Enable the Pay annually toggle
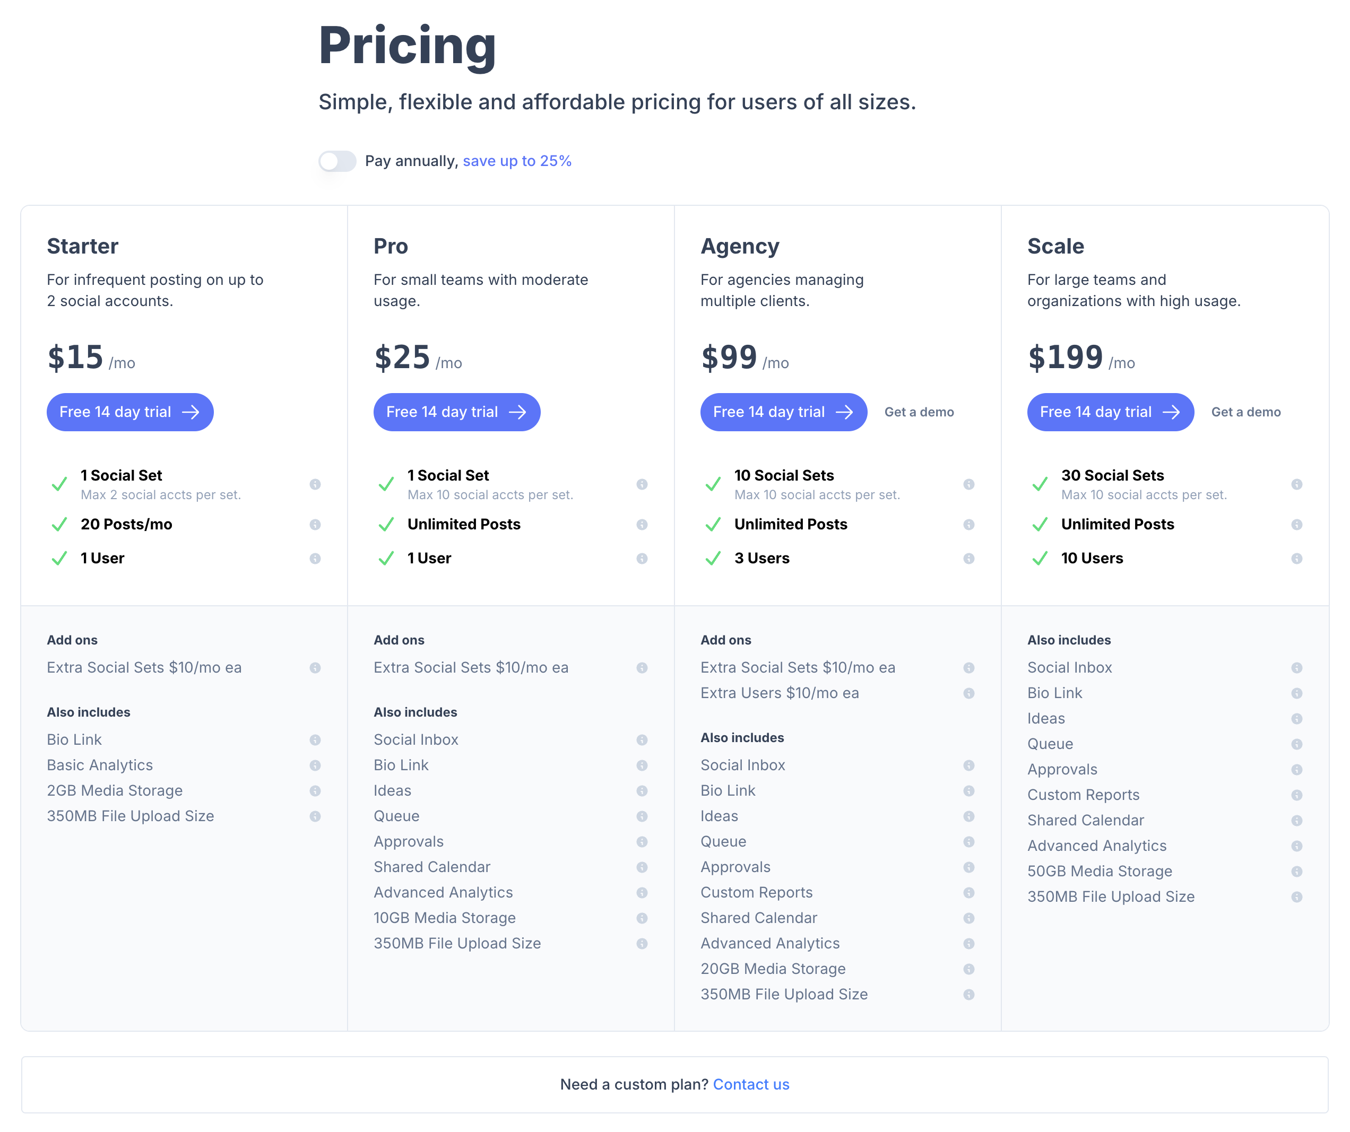The height and width of the screenshot is (1132, 1350). point(337,161)
